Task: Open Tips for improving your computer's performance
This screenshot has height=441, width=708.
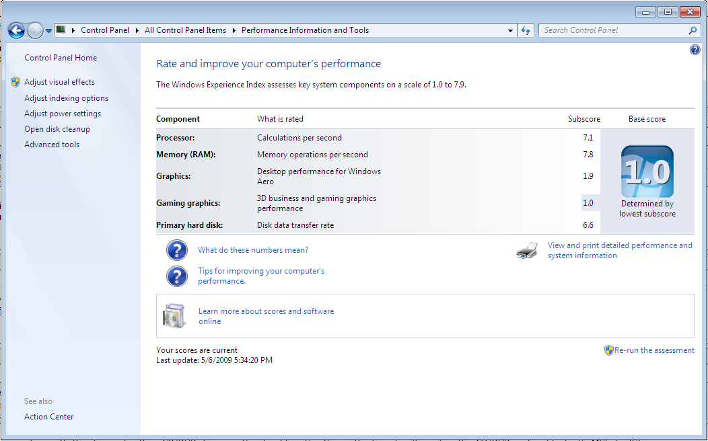Action: coord(261,276)
